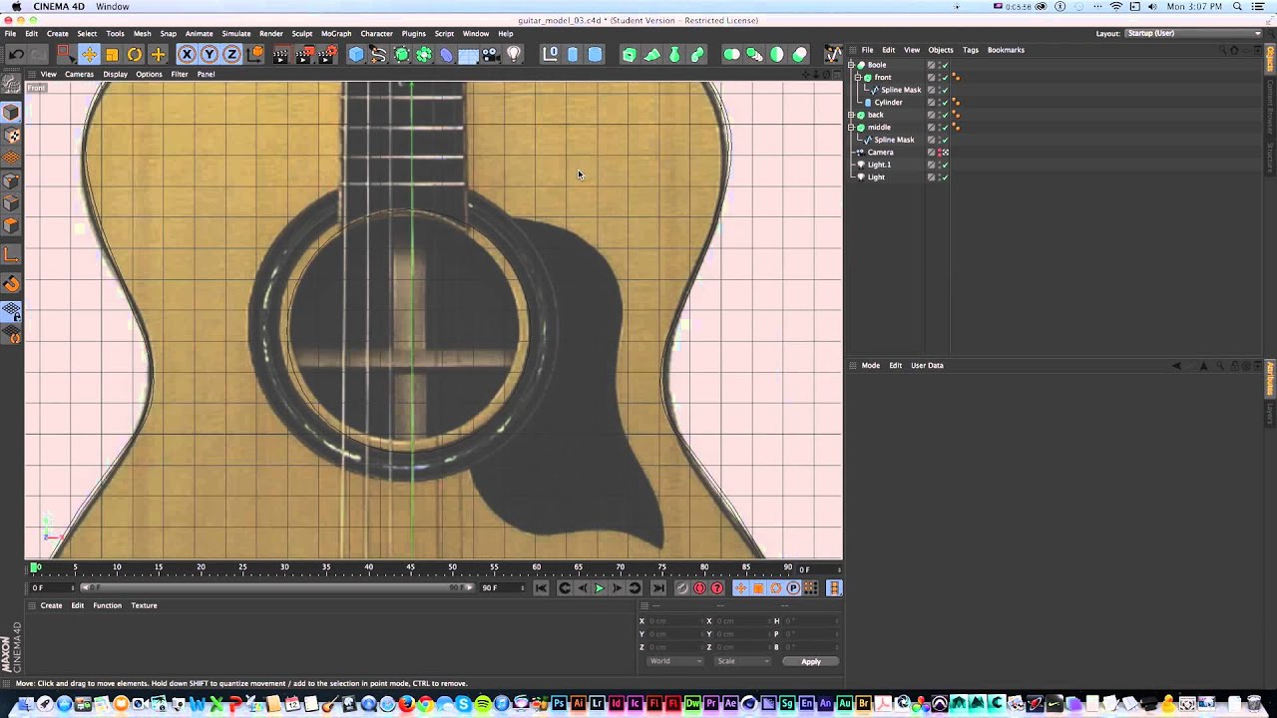
Task: Toggle the Cylinder object's enable checkmark
Action: point(945,103)
